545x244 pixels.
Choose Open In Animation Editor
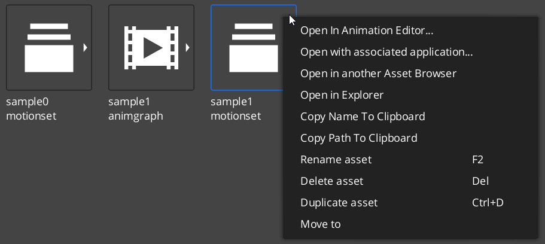coord(367,30)
